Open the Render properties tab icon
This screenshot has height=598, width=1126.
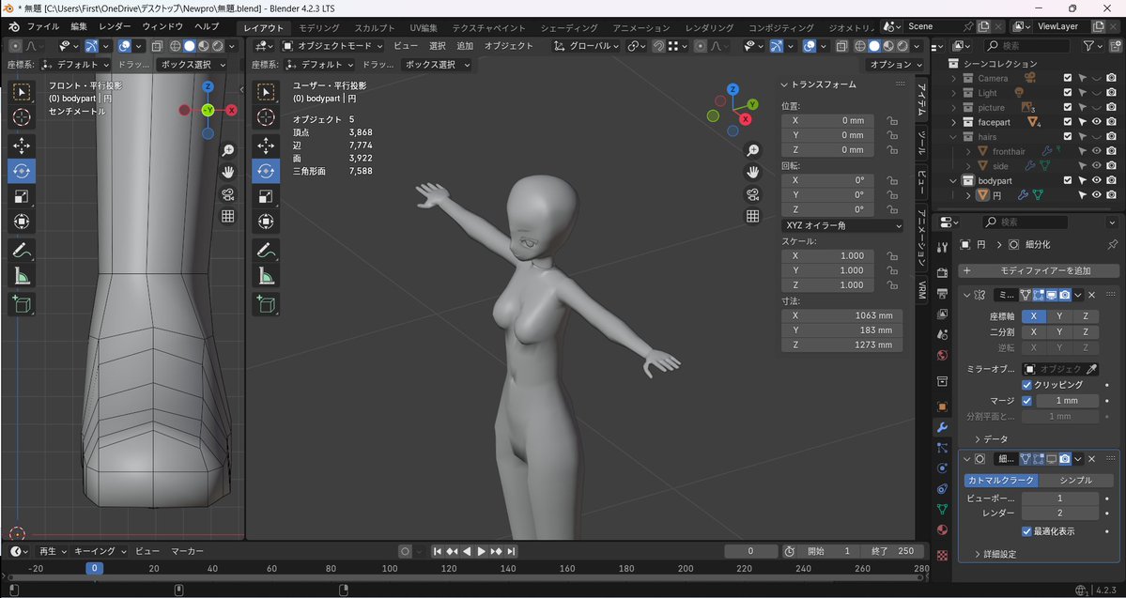tap(943, 273)
